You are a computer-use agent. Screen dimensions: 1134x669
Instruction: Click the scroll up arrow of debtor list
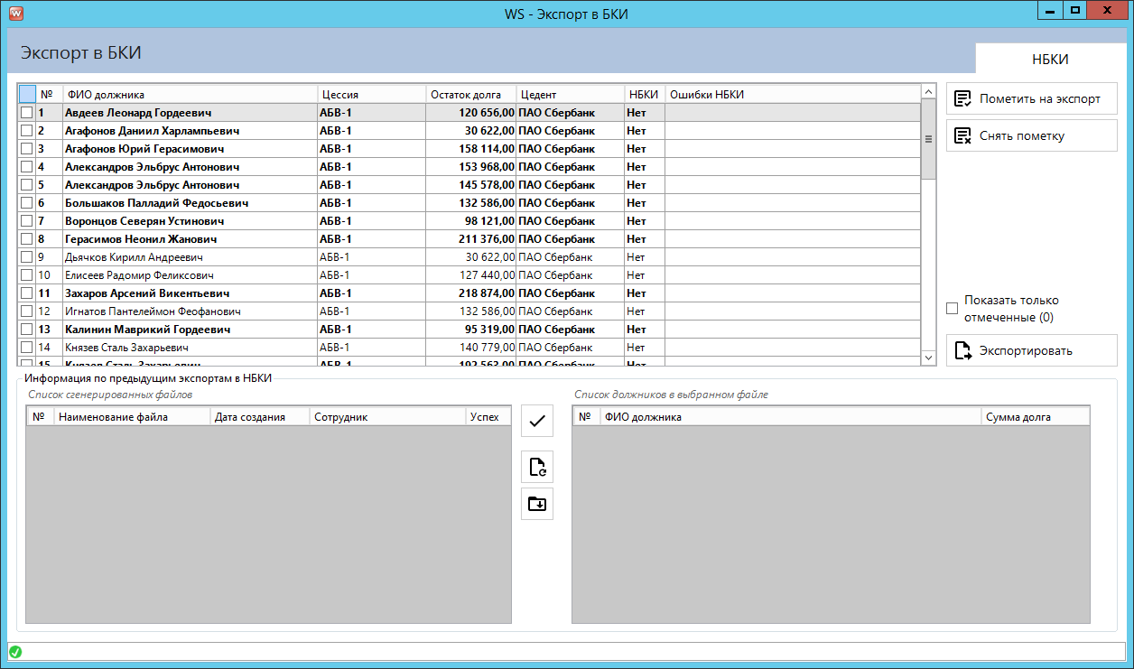[928, 91]
